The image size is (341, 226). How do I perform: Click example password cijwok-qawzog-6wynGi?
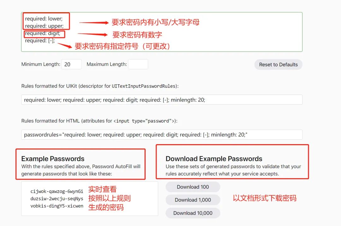click(57, 191)
